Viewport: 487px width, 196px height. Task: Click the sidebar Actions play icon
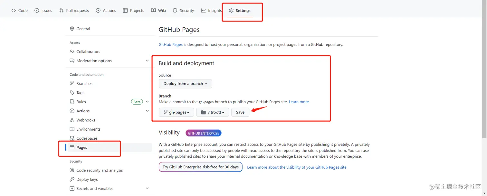point(72,111)
